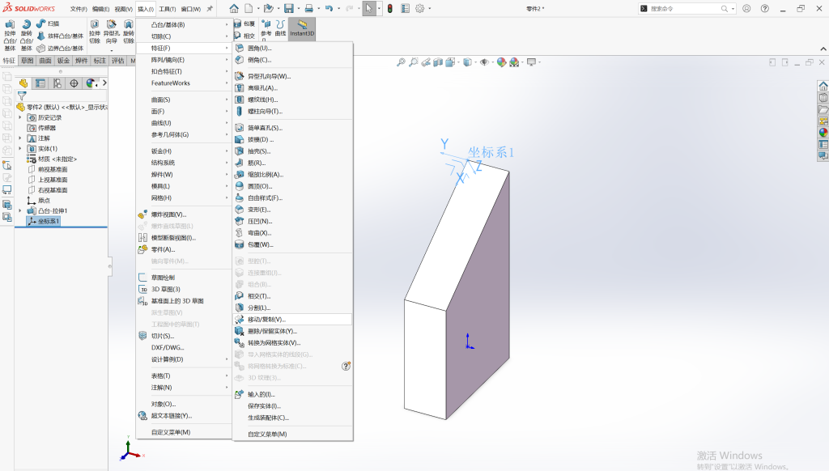Click the Apply Scene icon in view toolbar
829x471 pixels.
click(x=514, y=62)
